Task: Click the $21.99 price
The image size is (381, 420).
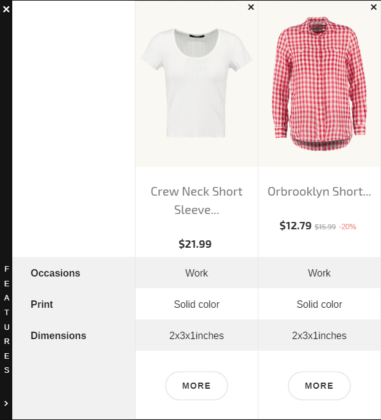Action: pyautogui.click(x=195, y=244)
